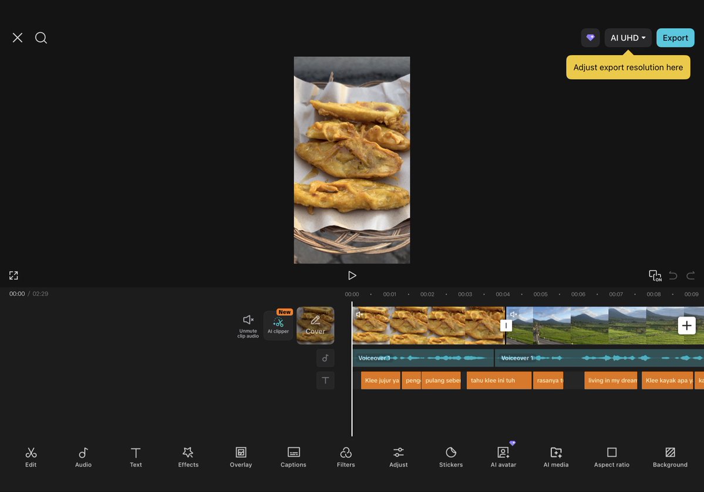Click the speaker icon on banana clip
This screenshot has width=704, height=492.
[359, 314]
